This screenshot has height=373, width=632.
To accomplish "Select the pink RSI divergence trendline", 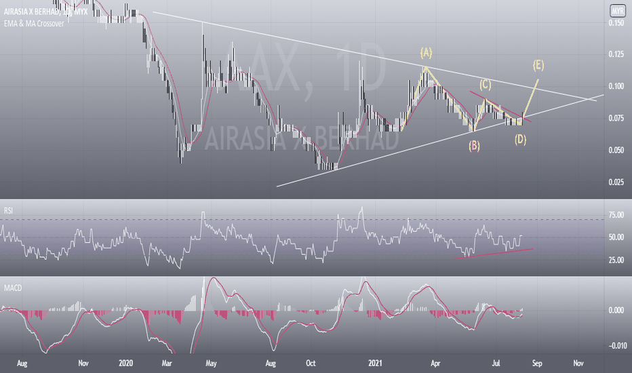I will pyautogui.click(x=494, y=253).
